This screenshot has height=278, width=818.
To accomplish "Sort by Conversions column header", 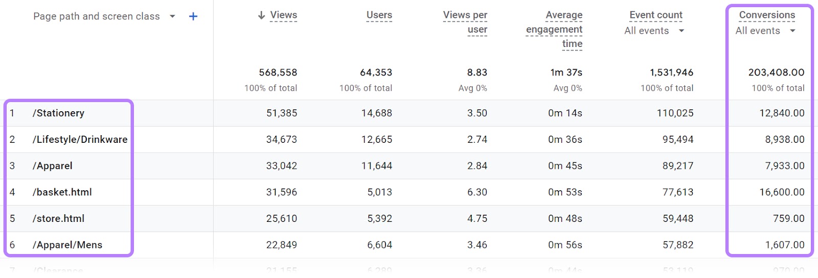I will click(x=767, y=15).
